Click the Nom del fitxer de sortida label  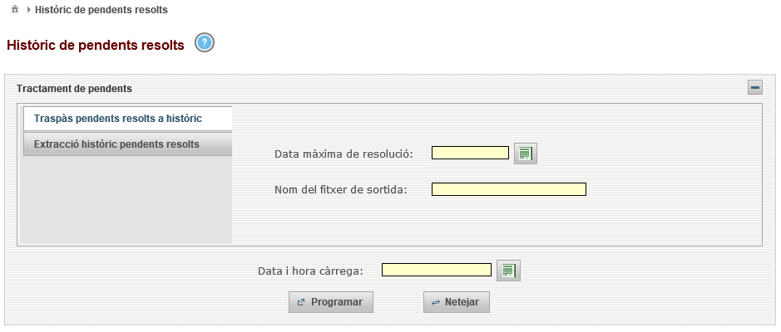pos(341,190)
